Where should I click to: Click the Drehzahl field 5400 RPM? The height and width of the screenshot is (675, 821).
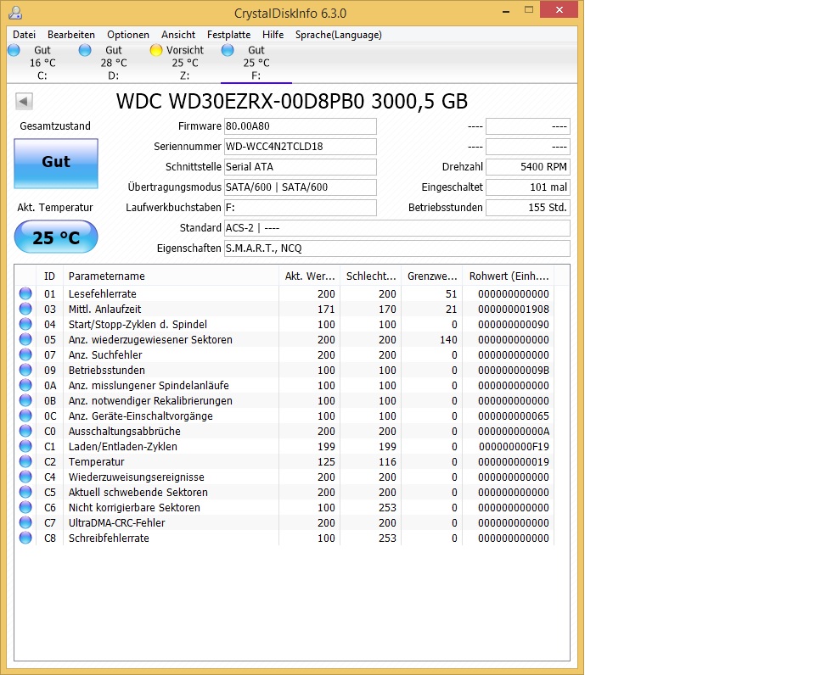(x=528, y=167)
